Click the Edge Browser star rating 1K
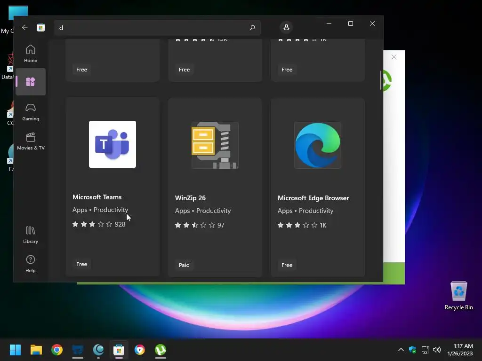482x361 pixels. [302, 225]
